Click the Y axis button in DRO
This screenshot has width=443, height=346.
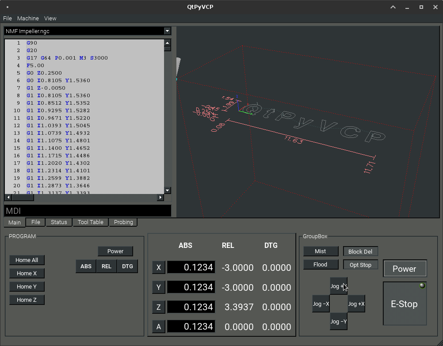(x=158, y=287)
